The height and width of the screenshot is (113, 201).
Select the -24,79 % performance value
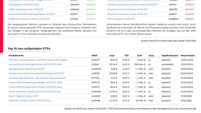(x=189, y=9)
